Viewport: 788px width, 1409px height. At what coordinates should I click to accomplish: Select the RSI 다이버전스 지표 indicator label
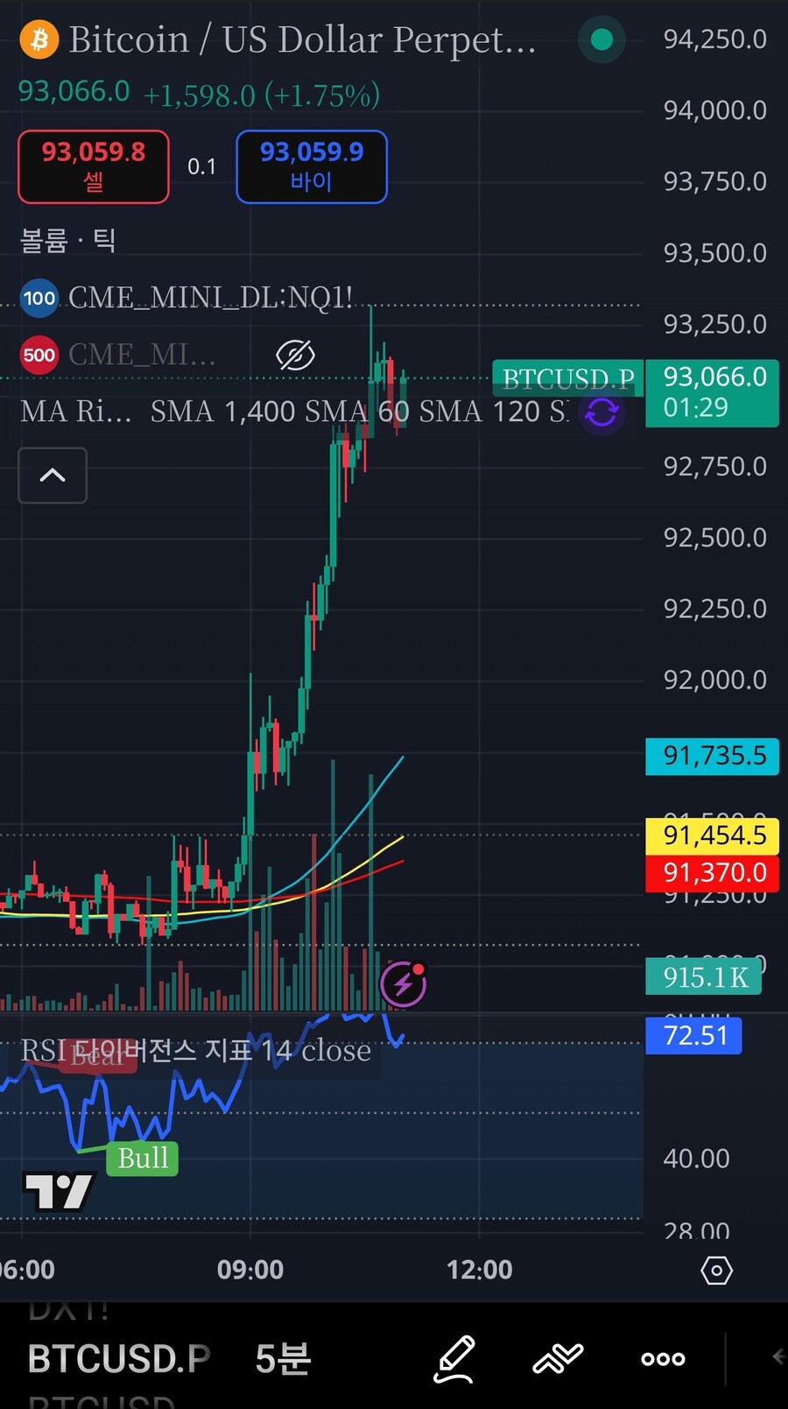[x=196, y=1050]
